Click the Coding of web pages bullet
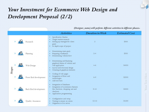 [x=60, y=74]
